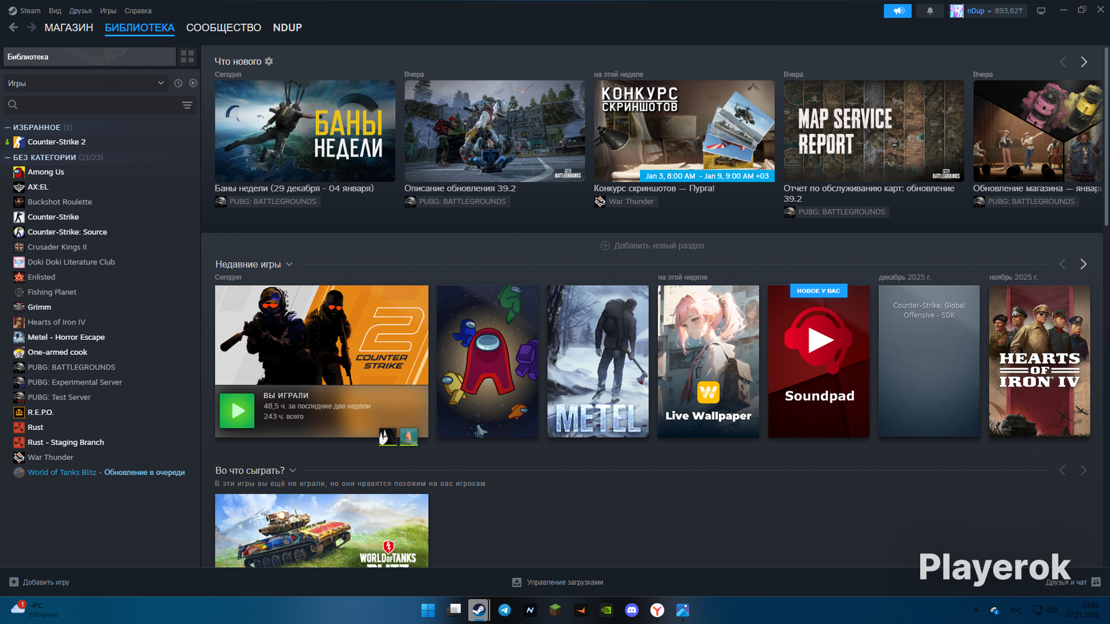Open the Among Us cover in recent games
Screen dimensions: 1110x624
[488, 361]
